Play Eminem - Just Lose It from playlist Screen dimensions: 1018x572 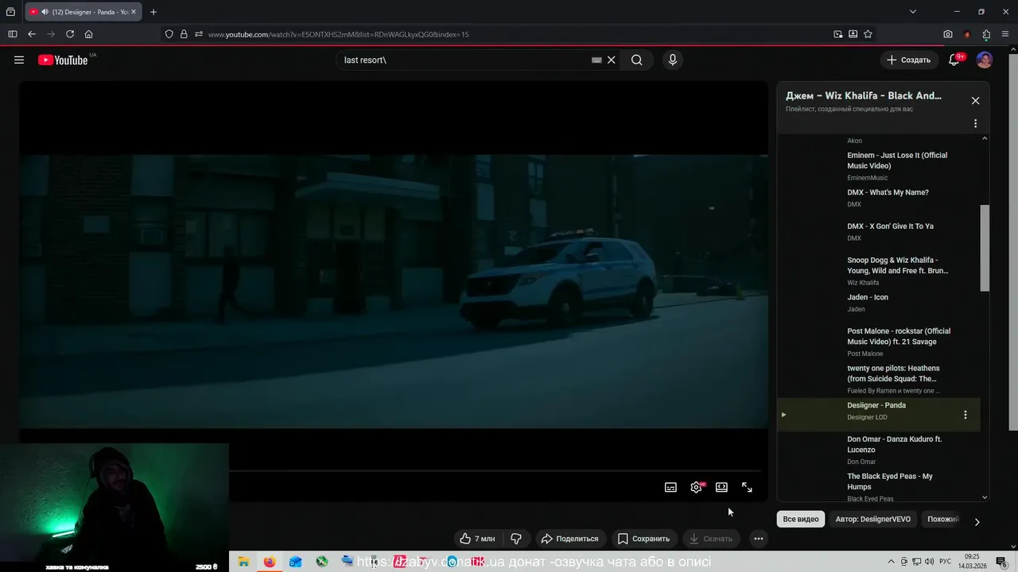click(878, 166)
